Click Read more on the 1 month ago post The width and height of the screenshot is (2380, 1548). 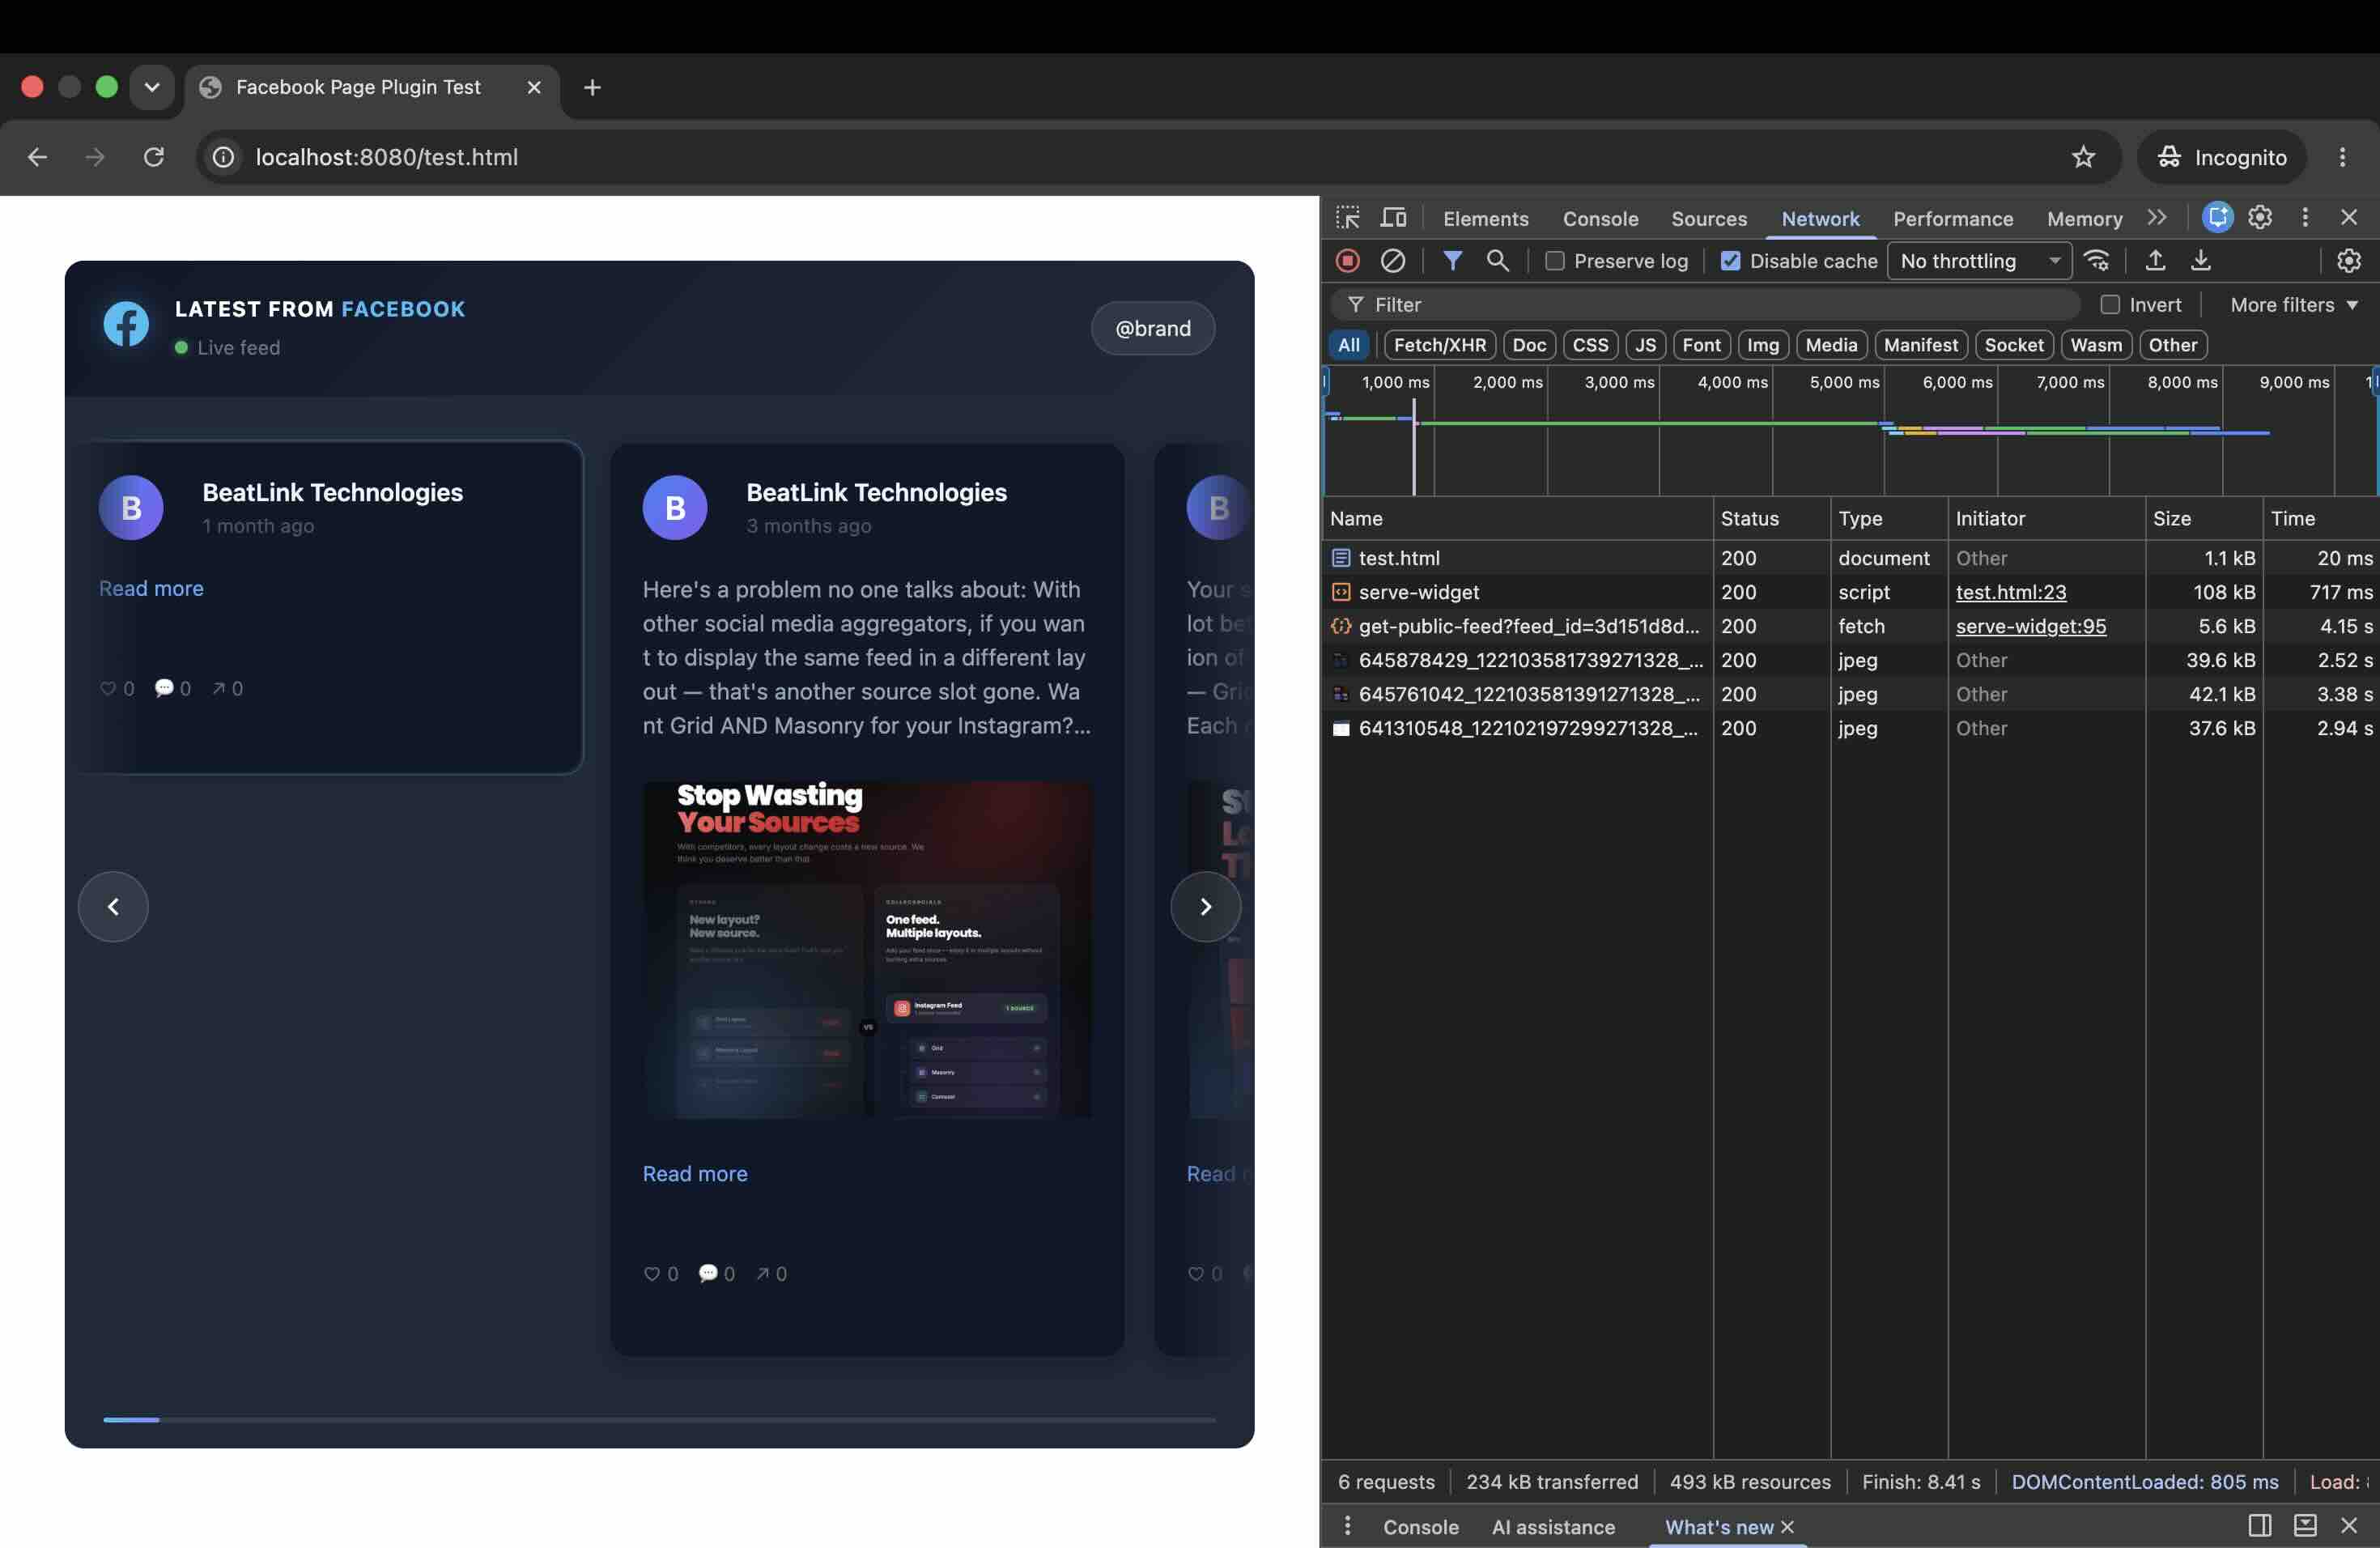(x=151, y=588)
